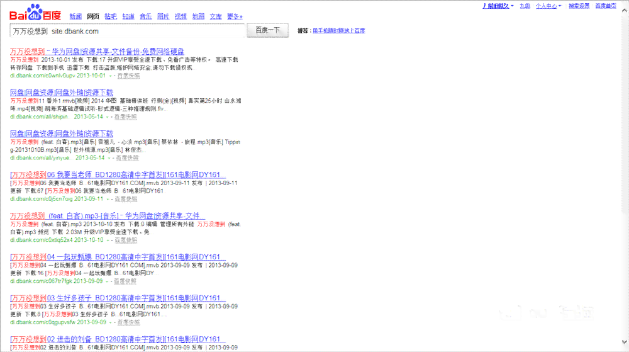Open the 文库 library tab
The width and height of the screenshot is (629, 352).
[216, 16]
